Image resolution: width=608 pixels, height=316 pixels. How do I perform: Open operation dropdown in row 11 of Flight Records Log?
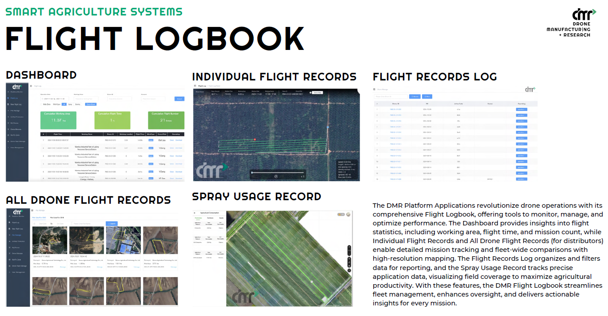point(522,168)
